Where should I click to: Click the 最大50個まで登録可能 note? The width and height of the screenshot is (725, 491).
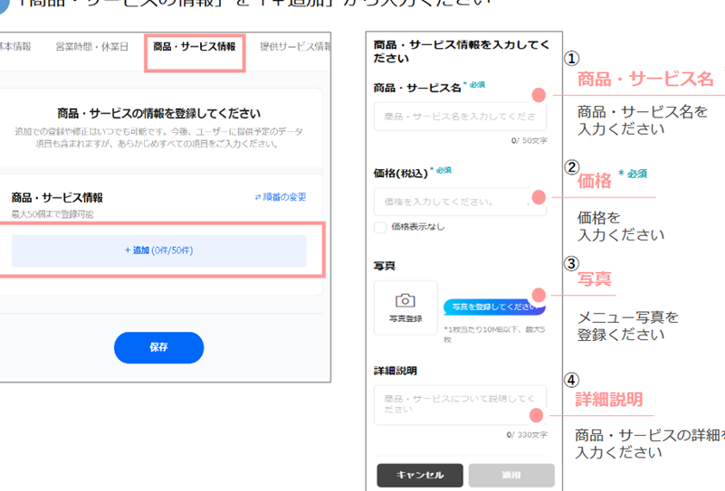(x=52, y=214)
